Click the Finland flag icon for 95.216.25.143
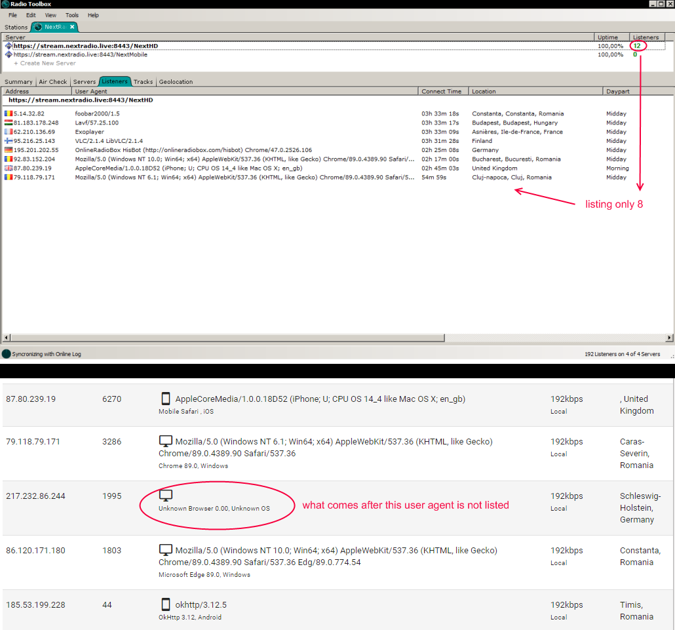This screenshot has height=630, width=675. coord(9,141)
